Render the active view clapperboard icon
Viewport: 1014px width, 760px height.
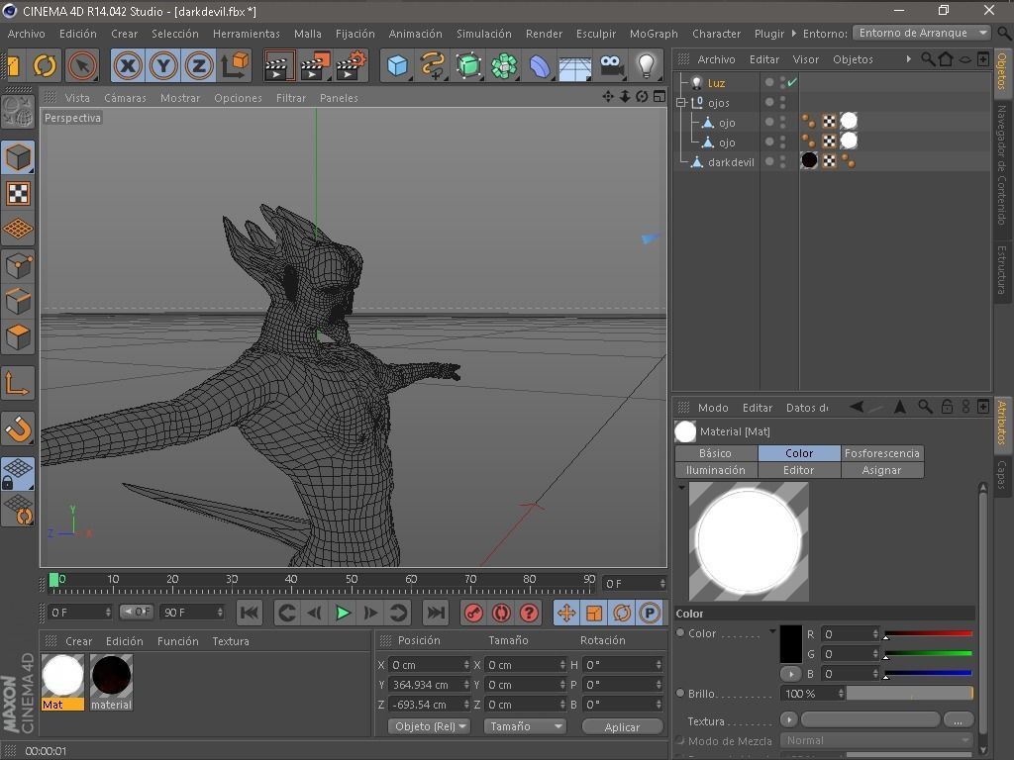tap(279, 66)
